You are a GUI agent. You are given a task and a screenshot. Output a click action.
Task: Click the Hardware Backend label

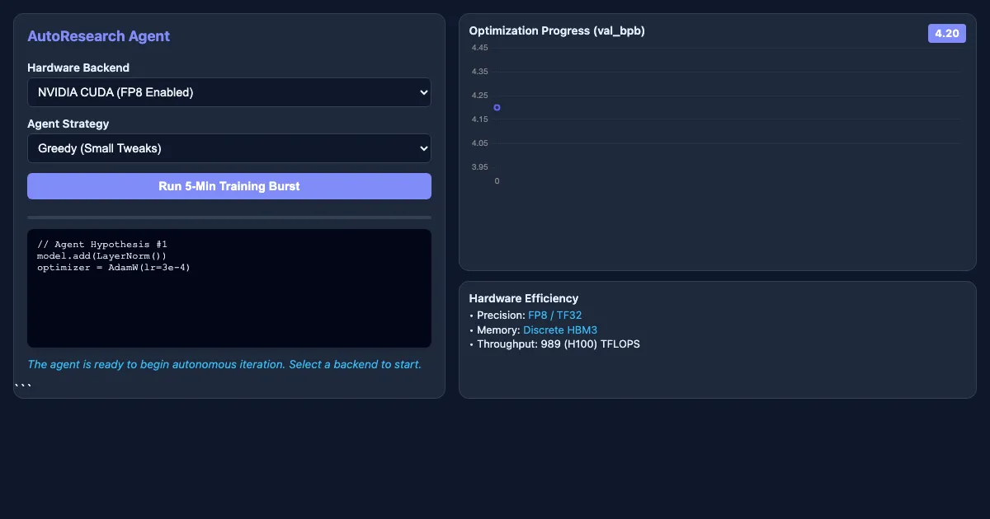point(78,68)
